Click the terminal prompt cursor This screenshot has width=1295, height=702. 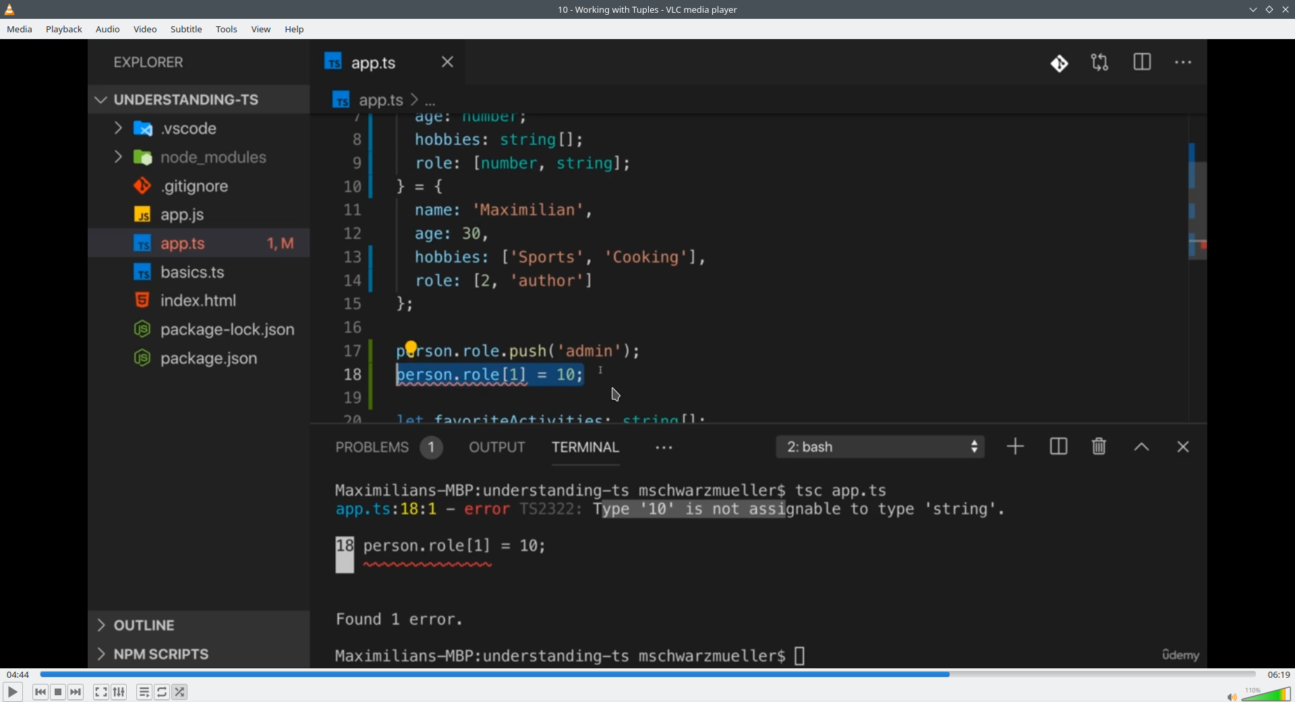tap(800, 656)
